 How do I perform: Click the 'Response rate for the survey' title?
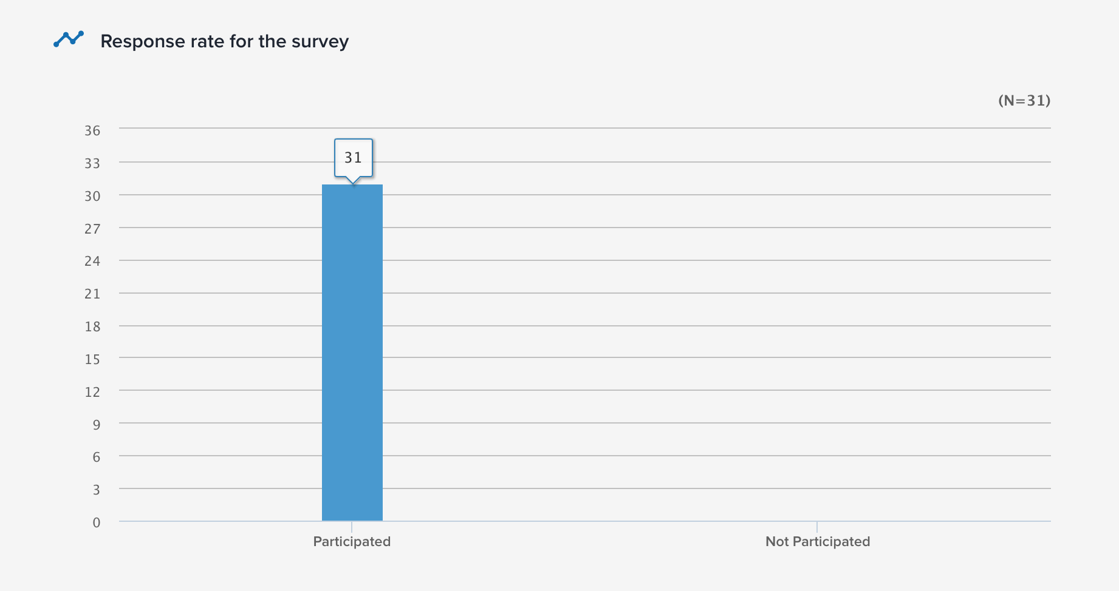224,41
